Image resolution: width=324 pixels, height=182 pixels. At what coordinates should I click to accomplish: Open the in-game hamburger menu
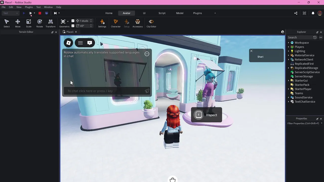tap(80, 43)
